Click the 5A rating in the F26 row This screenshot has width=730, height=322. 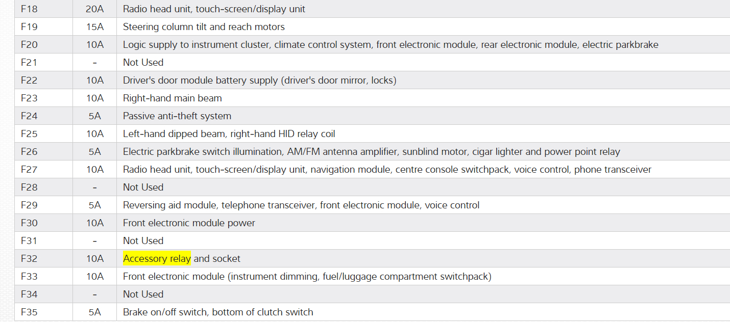95,152
